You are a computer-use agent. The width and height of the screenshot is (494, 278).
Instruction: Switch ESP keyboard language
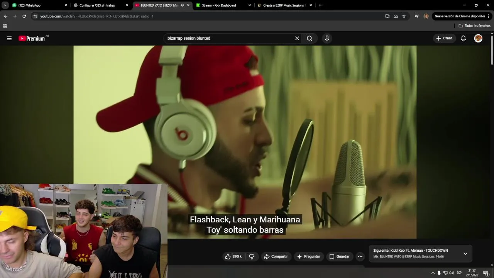pos(459,273)
